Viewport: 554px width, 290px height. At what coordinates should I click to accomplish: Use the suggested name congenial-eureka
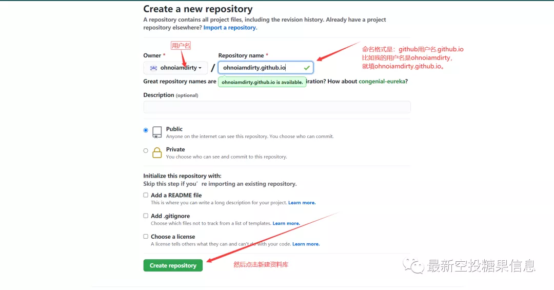tap(382, 81)
